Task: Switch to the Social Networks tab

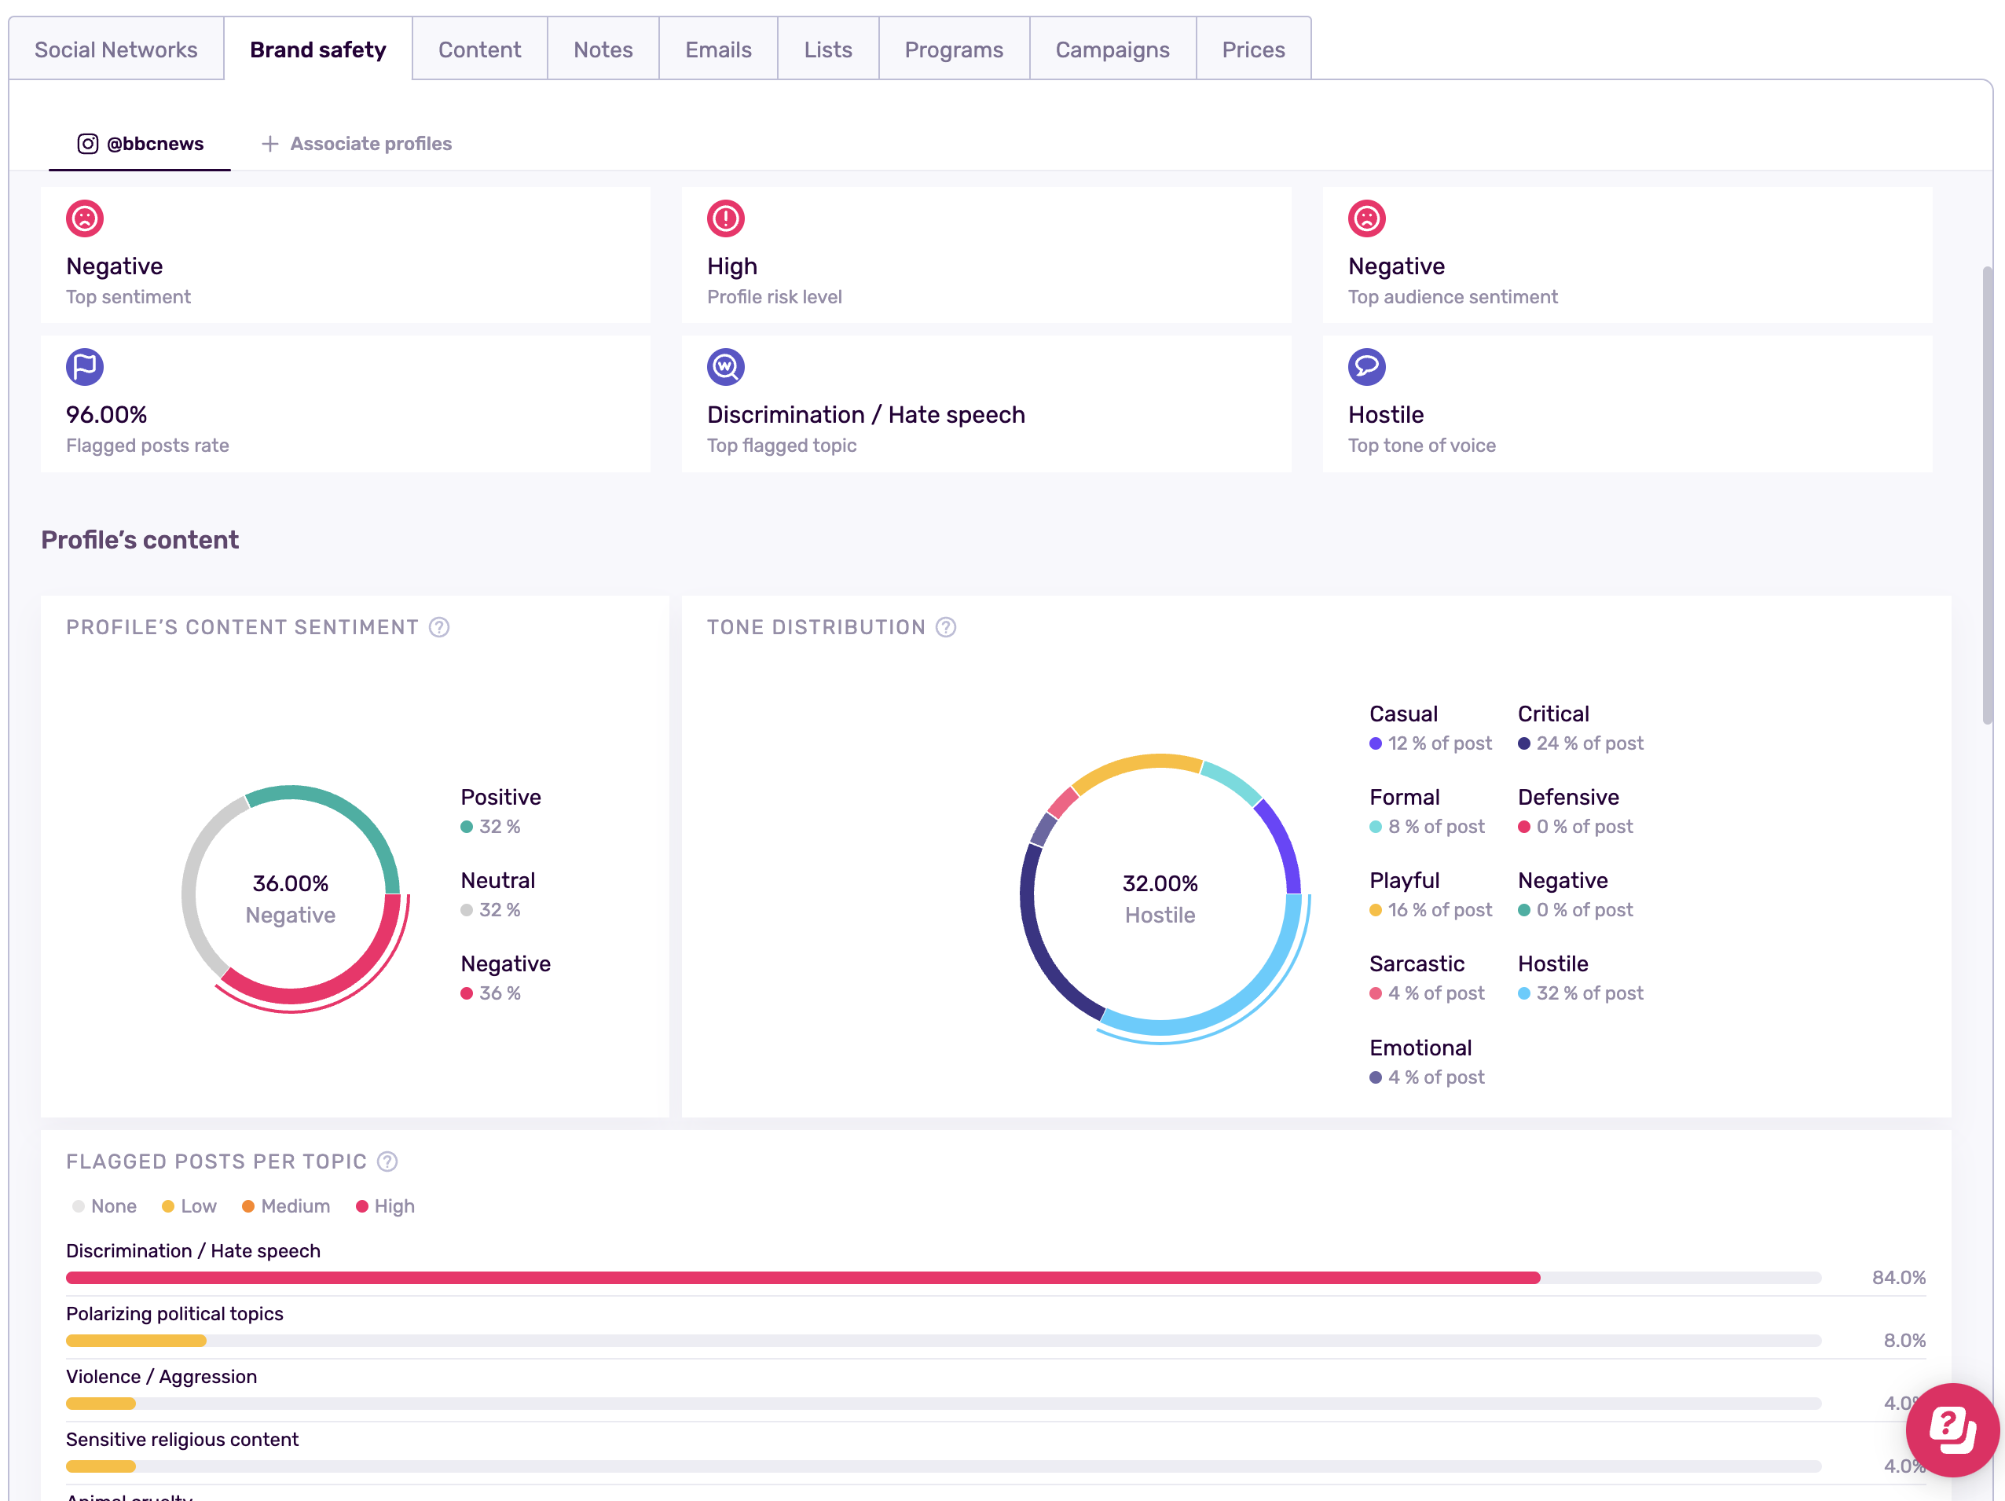Action: 116,50
